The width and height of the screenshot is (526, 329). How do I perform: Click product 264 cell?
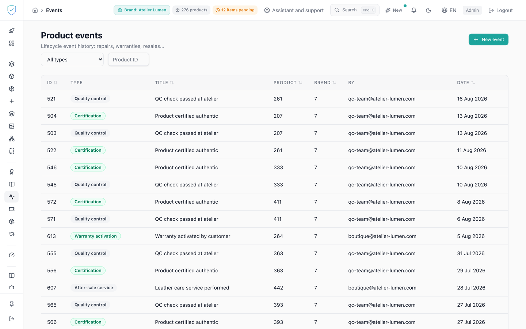[278, 236]
